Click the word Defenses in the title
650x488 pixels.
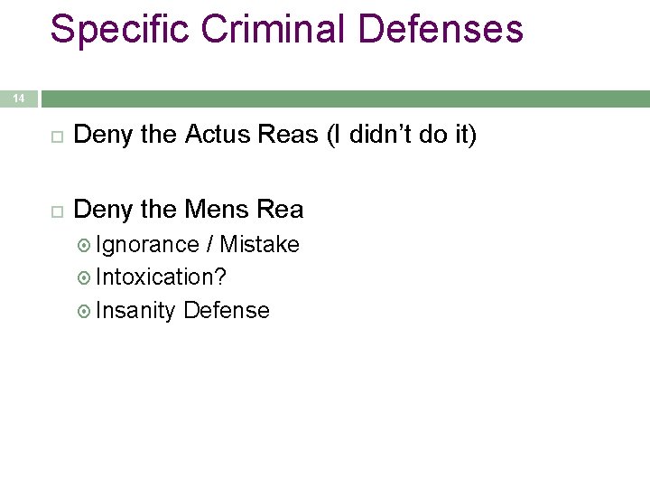pyautogui.click(x=441, y=28)
